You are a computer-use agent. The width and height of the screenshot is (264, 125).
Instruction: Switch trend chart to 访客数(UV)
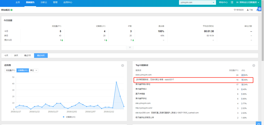tap(23, 70)
